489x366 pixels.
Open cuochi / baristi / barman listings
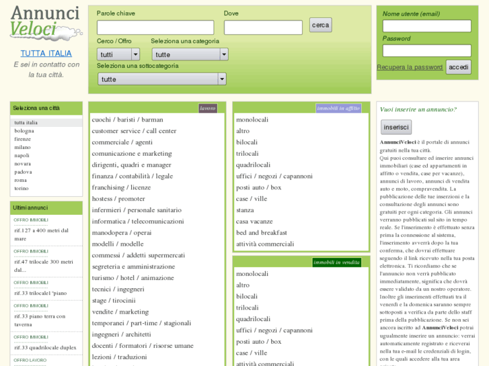coord(127,120)
